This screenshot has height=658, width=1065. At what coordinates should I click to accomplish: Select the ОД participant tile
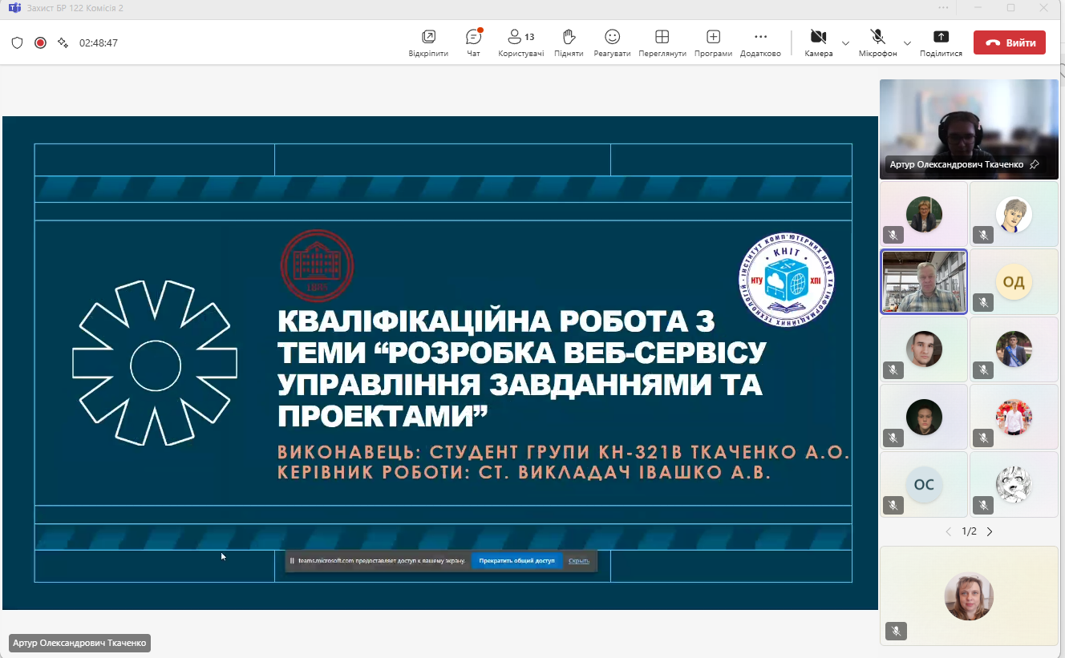(x=1013, y=281)
